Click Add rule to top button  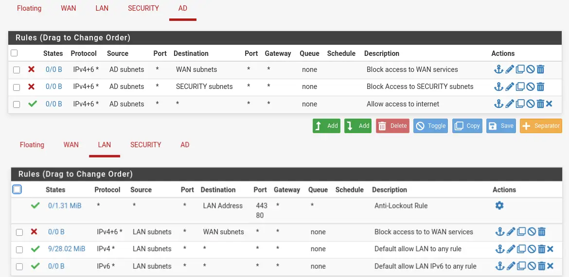[326, 126]
